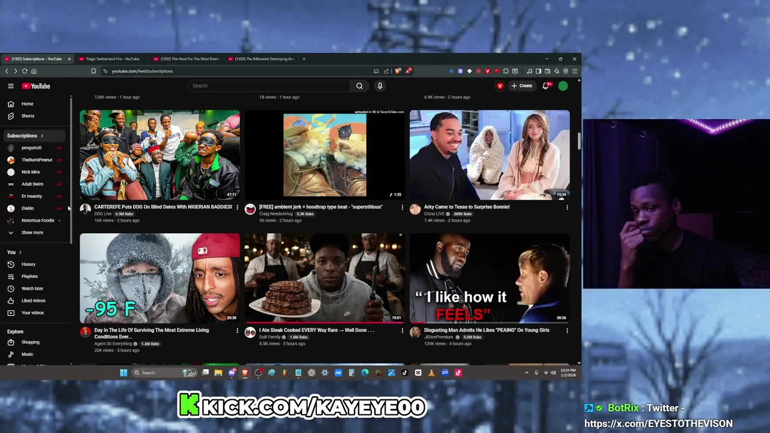The image size is (770, 433).
Task: Click the browser home button
Action: tap(34, 71)
